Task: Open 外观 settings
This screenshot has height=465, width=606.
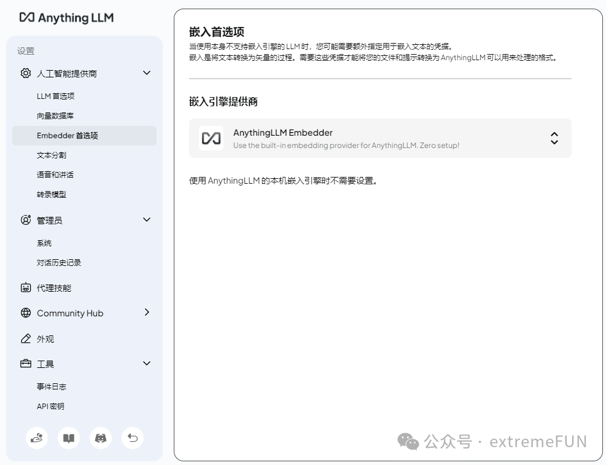Action: pyautogui.click(x=45, y=339)
